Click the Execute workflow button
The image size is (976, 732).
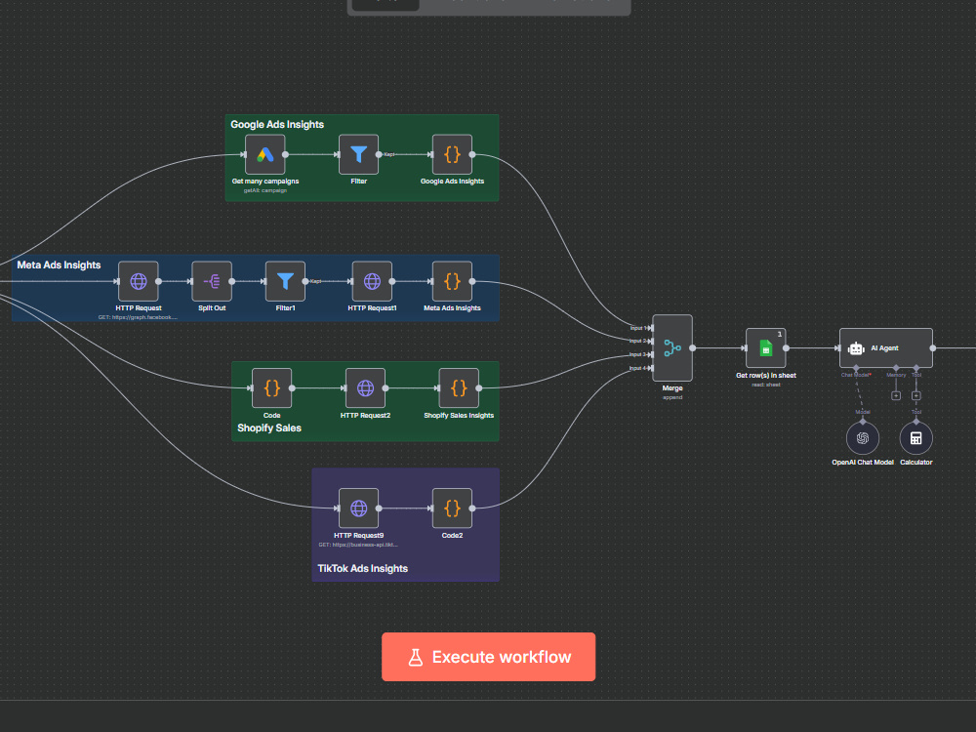tap(489, 657)
